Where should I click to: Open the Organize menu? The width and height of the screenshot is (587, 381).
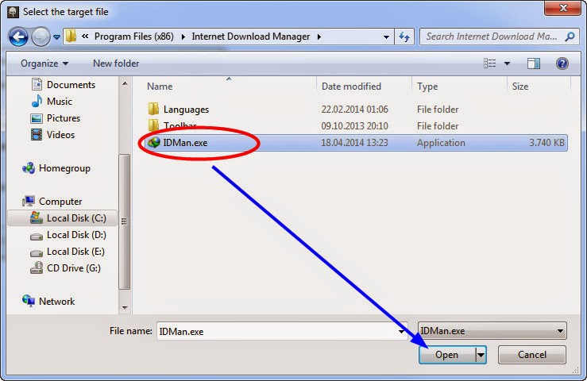pyautogui.click(x=44, y=63)
